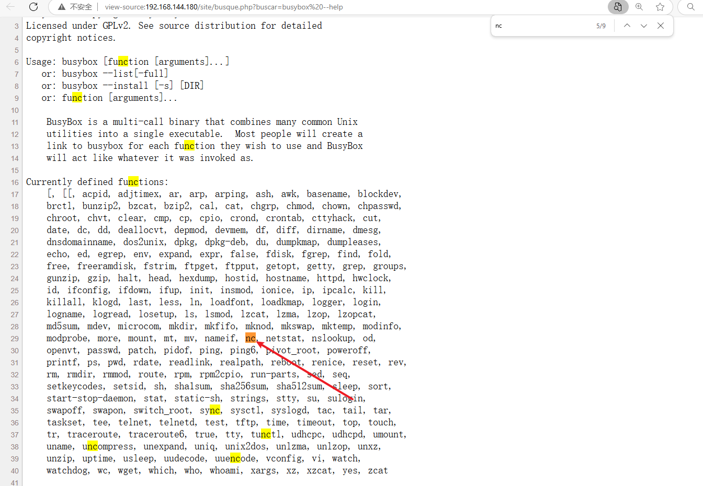Click crontab on line 19
This screenshot has width=703, height=486.
click(x=284, y=218)
